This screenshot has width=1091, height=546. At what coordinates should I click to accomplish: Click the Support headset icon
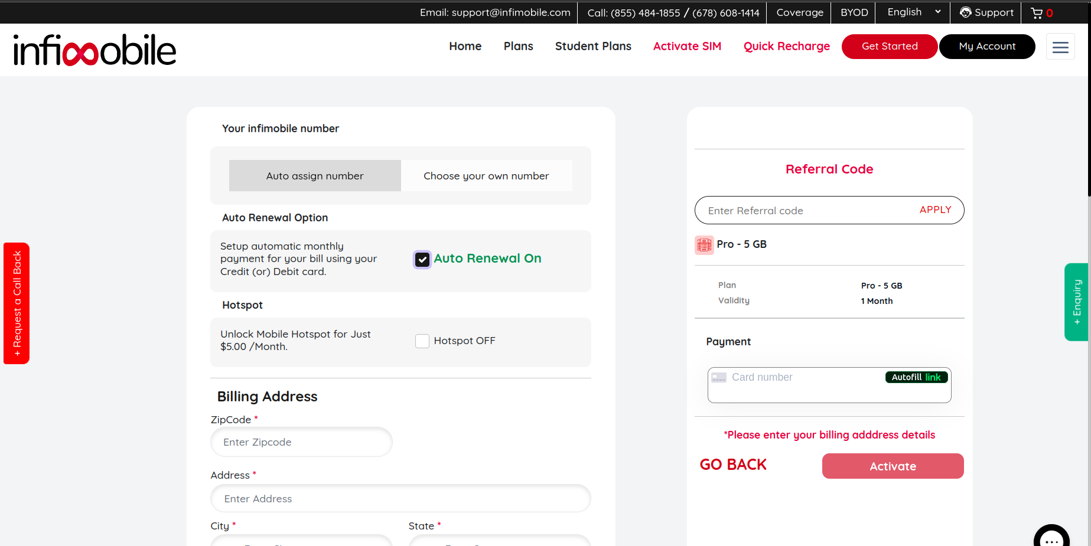coord(966,12)
